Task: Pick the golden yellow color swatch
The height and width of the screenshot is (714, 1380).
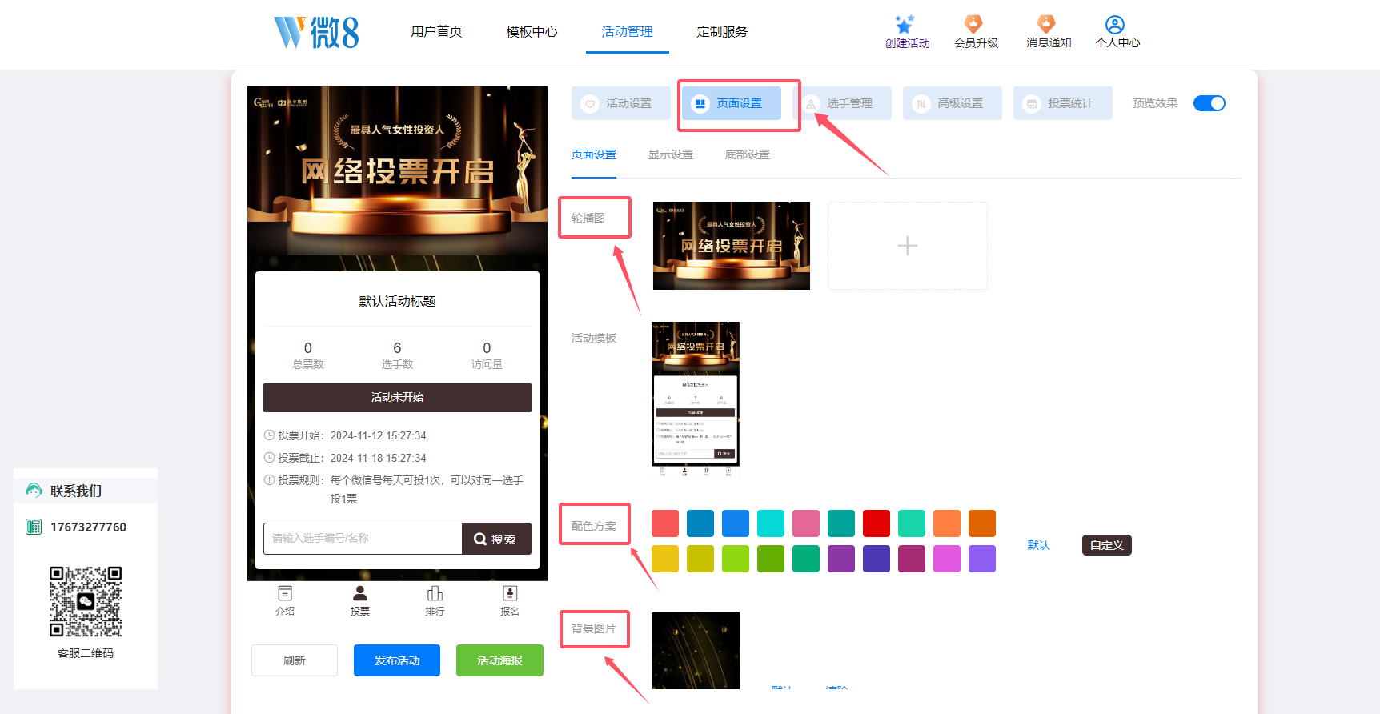Action: tap(665, 559)
